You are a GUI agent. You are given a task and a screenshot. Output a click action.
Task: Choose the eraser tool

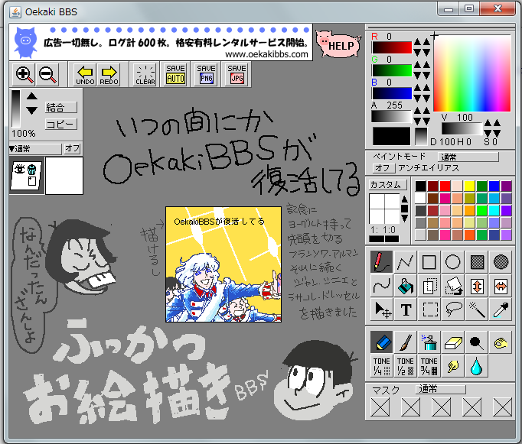(x=453, y=342)
